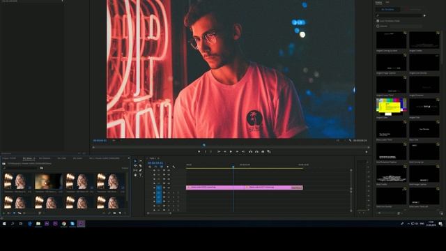This screenshot has height=251, width=446.
Task: Click the timeline playhead marker
Action: coord(233,167)
